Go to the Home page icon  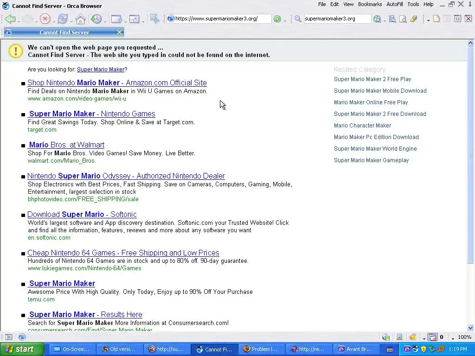(x=81, y=19)
